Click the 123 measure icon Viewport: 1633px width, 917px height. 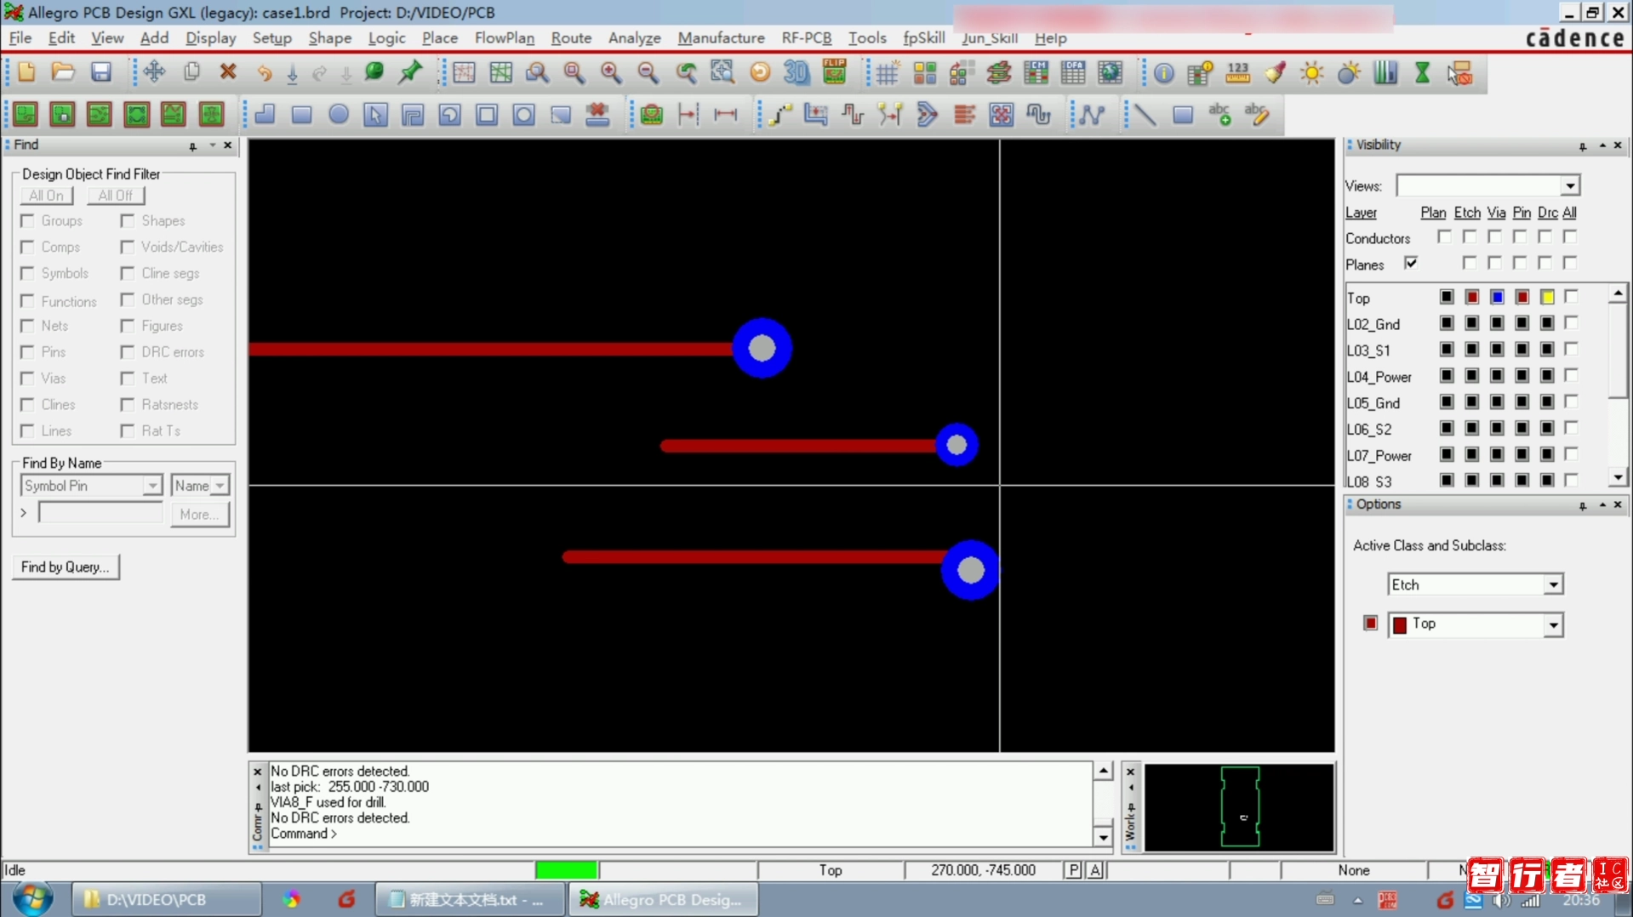[x=1237, y=73]
